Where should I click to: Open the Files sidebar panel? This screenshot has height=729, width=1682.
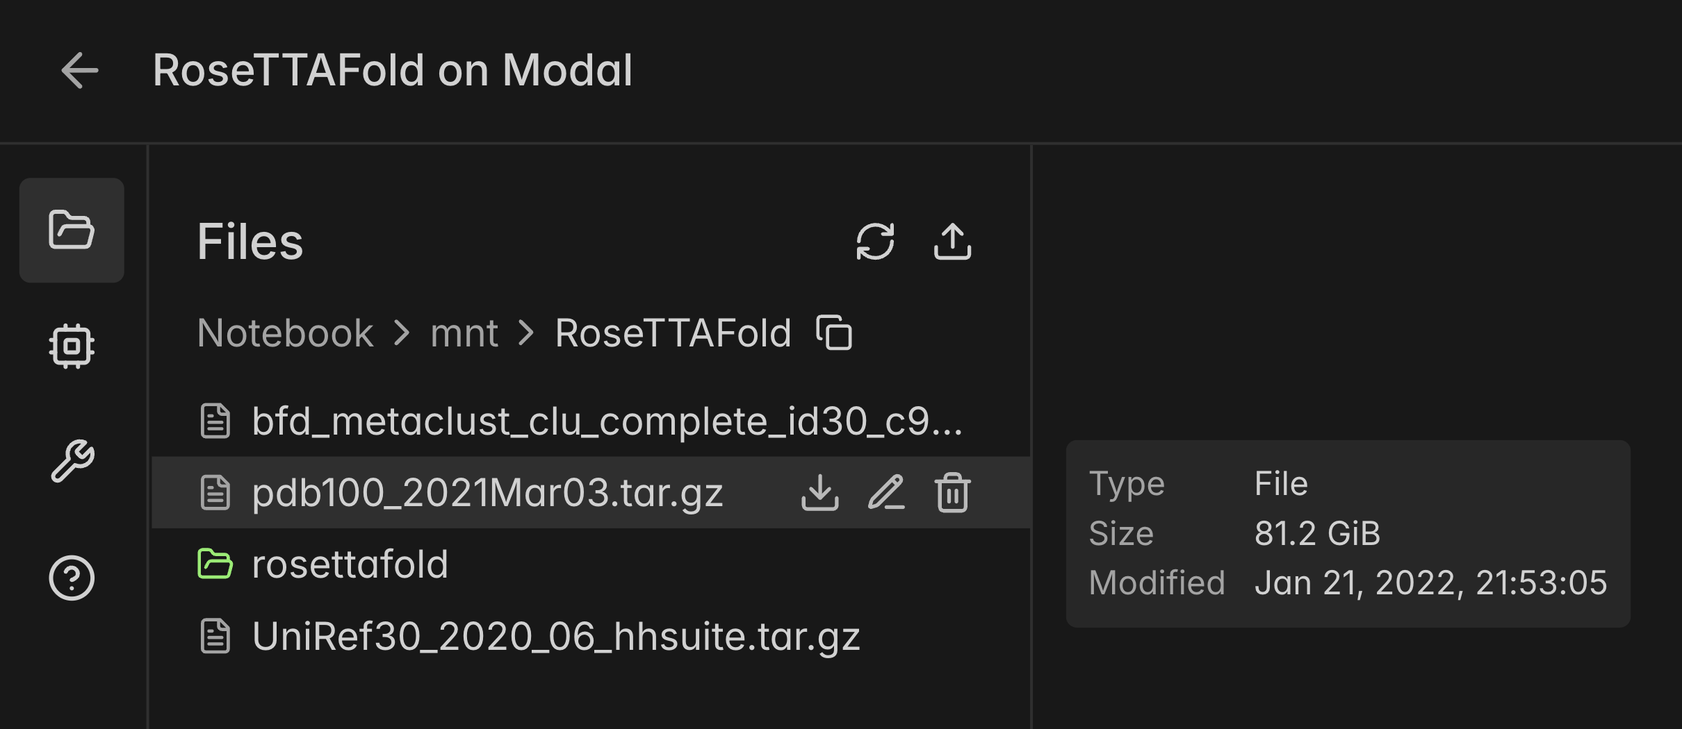(72, 230)
